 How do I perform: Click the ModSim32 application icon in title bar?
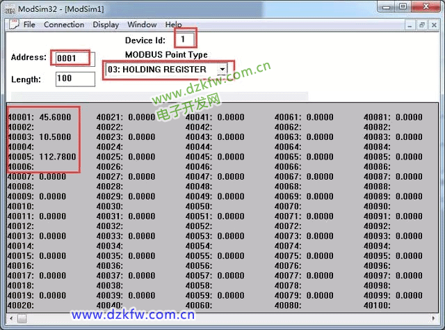click(8, 7)
